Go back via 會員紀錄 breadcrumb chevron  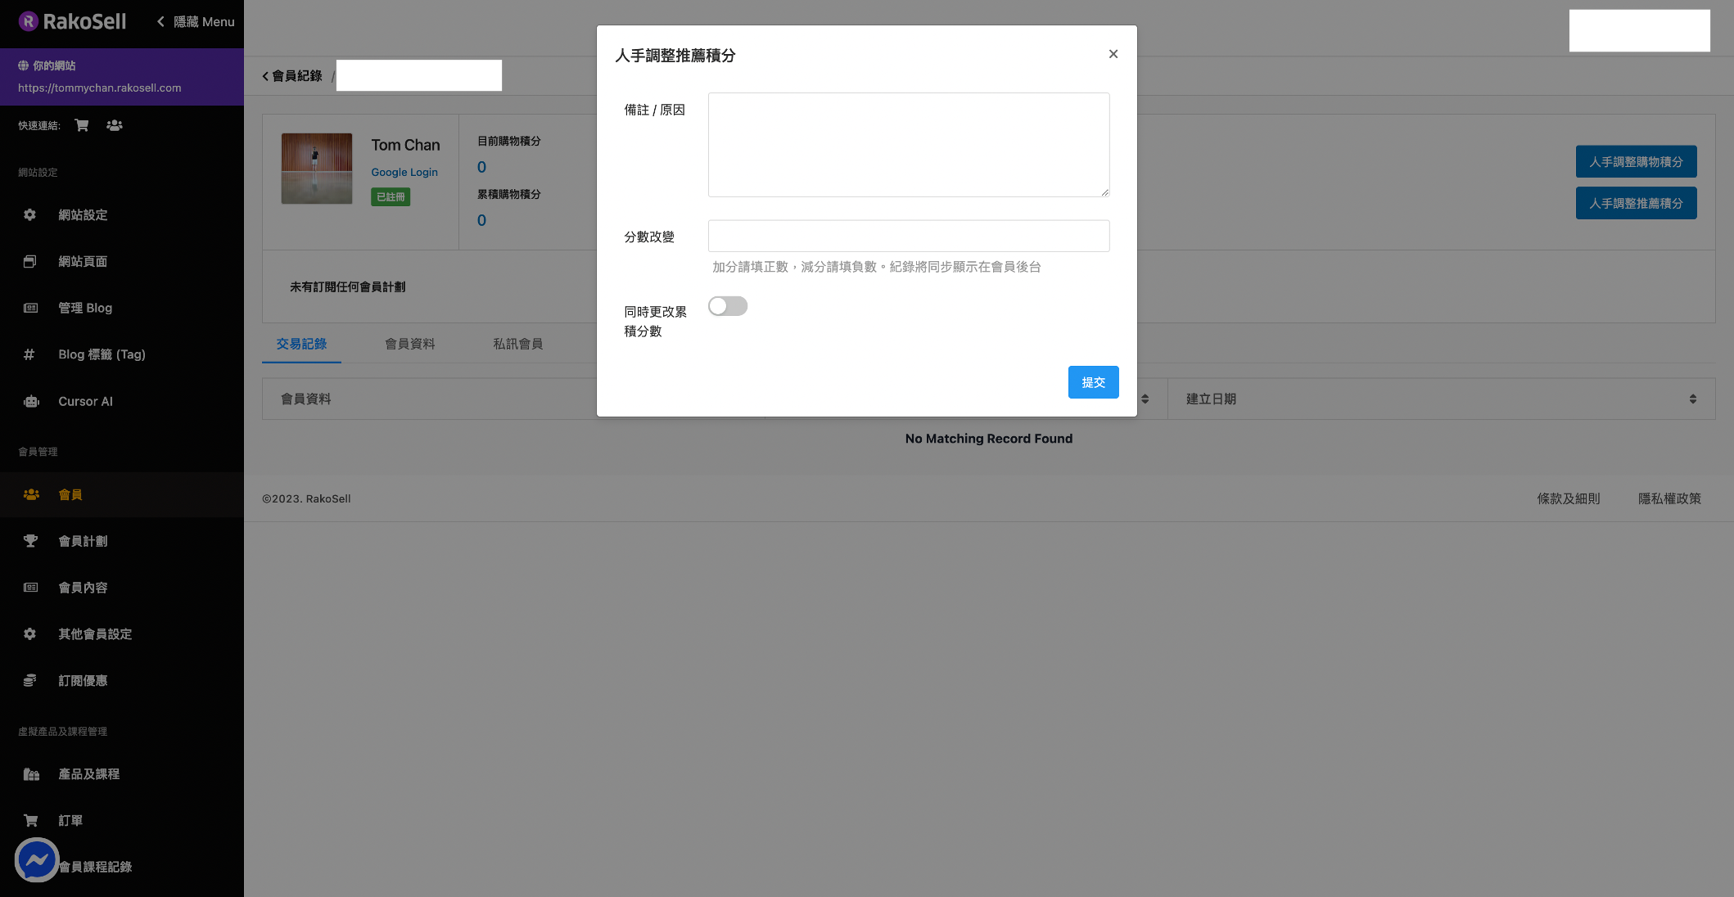(265, 76)
